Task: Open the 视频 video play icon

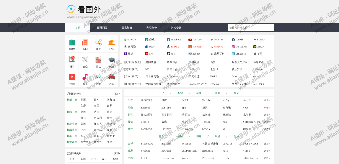Action: pos(72,77)
